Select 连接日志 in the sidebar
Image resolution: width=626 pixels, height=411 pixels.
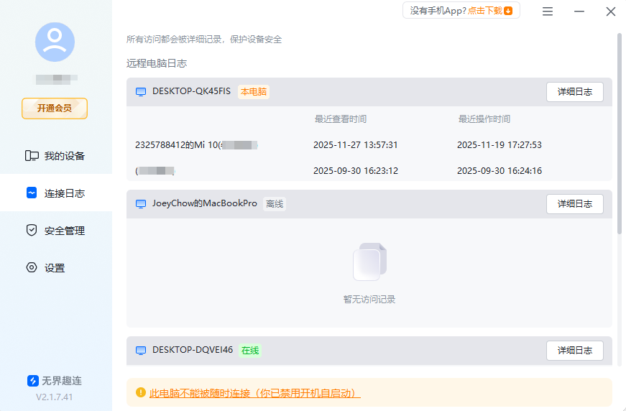point(56,193)
